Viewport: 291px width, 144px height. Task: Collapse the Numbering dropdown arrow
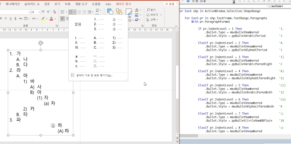(x=74, y=12)
